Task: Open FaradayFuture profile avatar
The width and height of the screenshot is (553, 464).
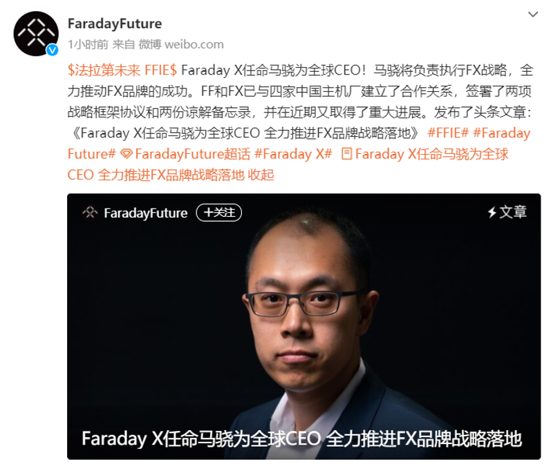Action: (36, 34)
